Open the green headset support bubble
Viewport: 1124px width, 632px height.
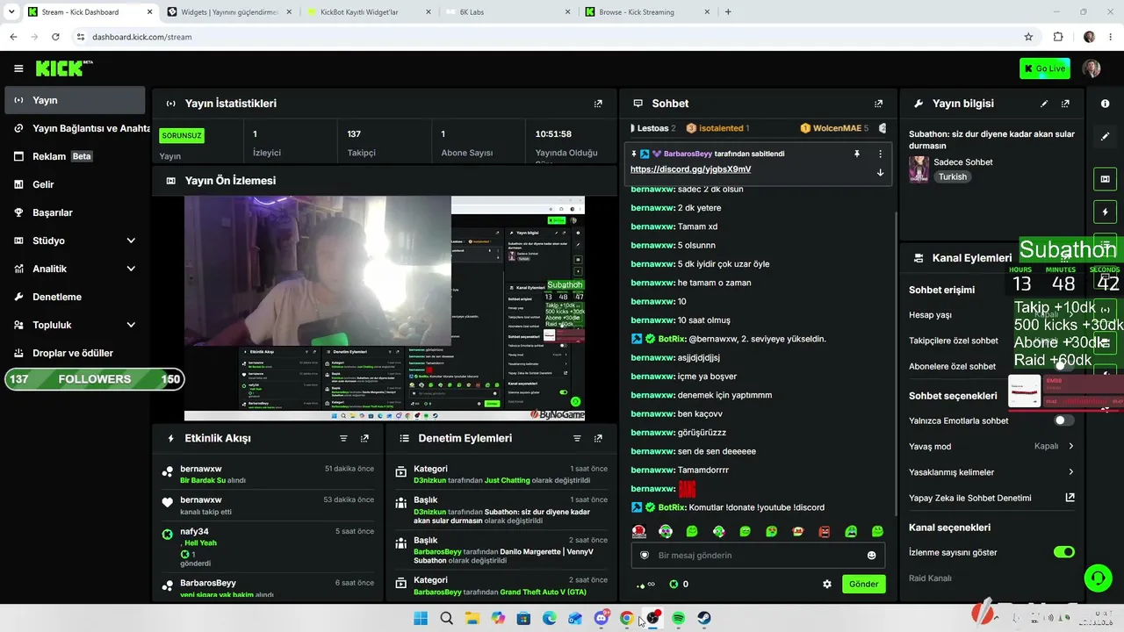coord(1098,578)
